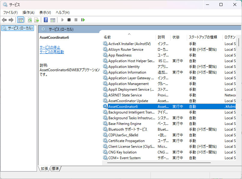This screenshot has height=179, width=242.
Task: Click the Start Service play toolbar icon
Action: [x=62, y=20]
